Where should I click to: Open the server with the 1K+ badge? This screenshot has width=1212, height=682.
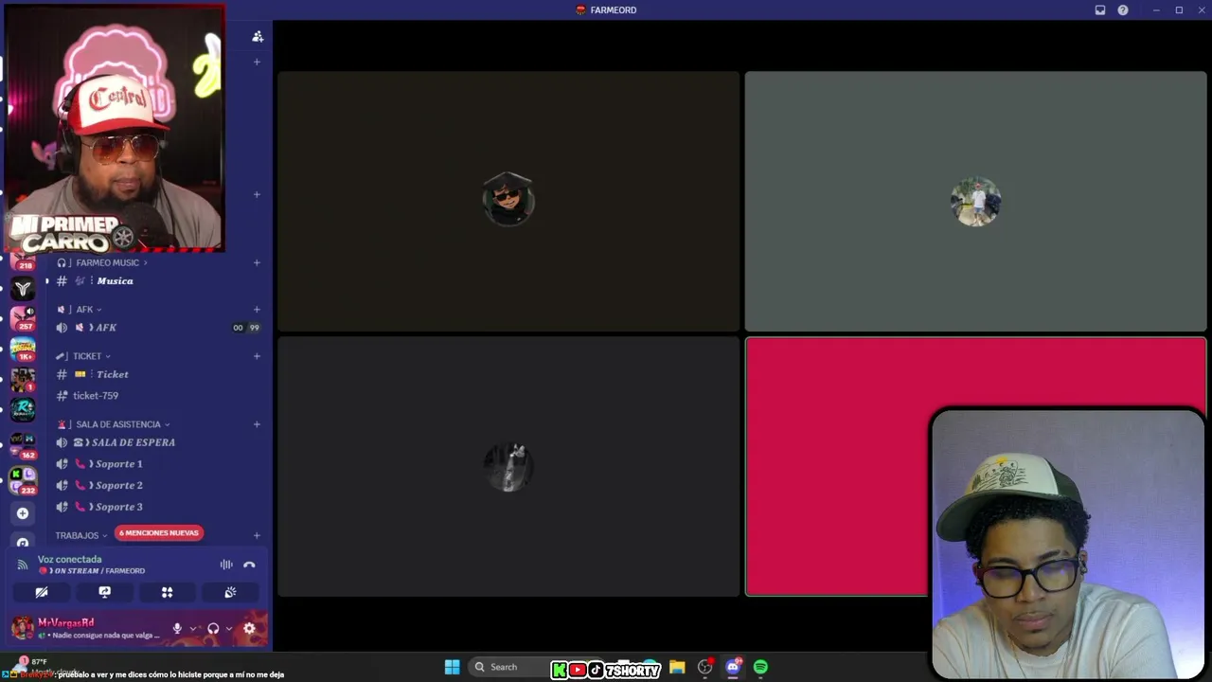(23, 350)
